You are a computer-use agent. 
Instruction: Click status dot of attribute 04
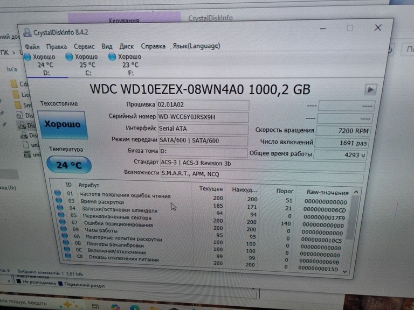tap(60, 208)
